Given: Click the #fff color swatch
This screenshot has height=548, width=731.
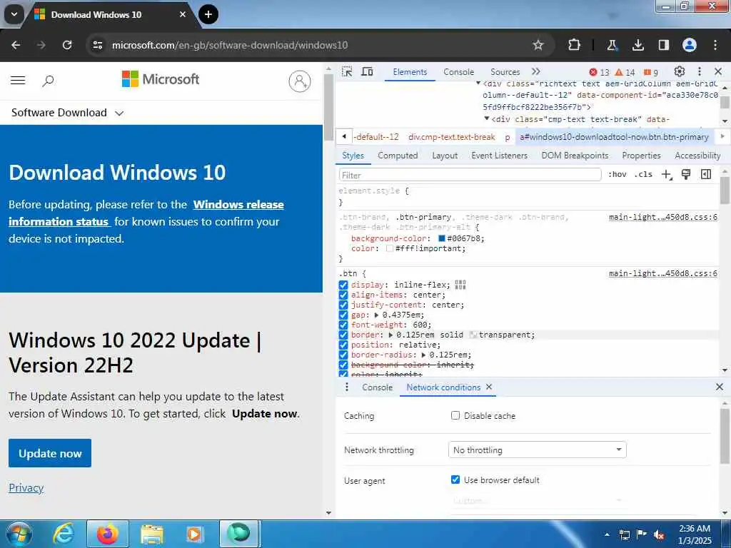Looking at the screenshot, I should coord(390,249).
